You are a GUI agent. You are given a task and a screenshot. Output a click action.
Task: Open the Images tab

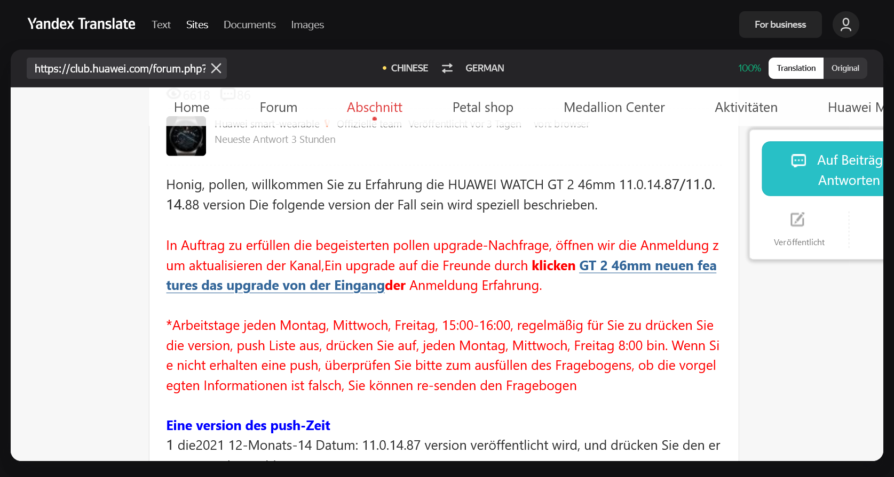click(307, 25)
